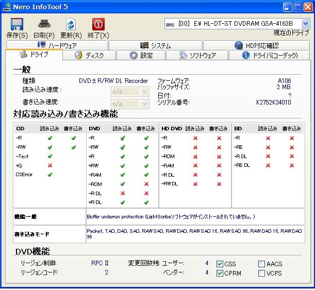The width and height of the screenshot is (315, 290).
Task: Click the BD -RE read red cross
Action: click(x=268, y=147)
